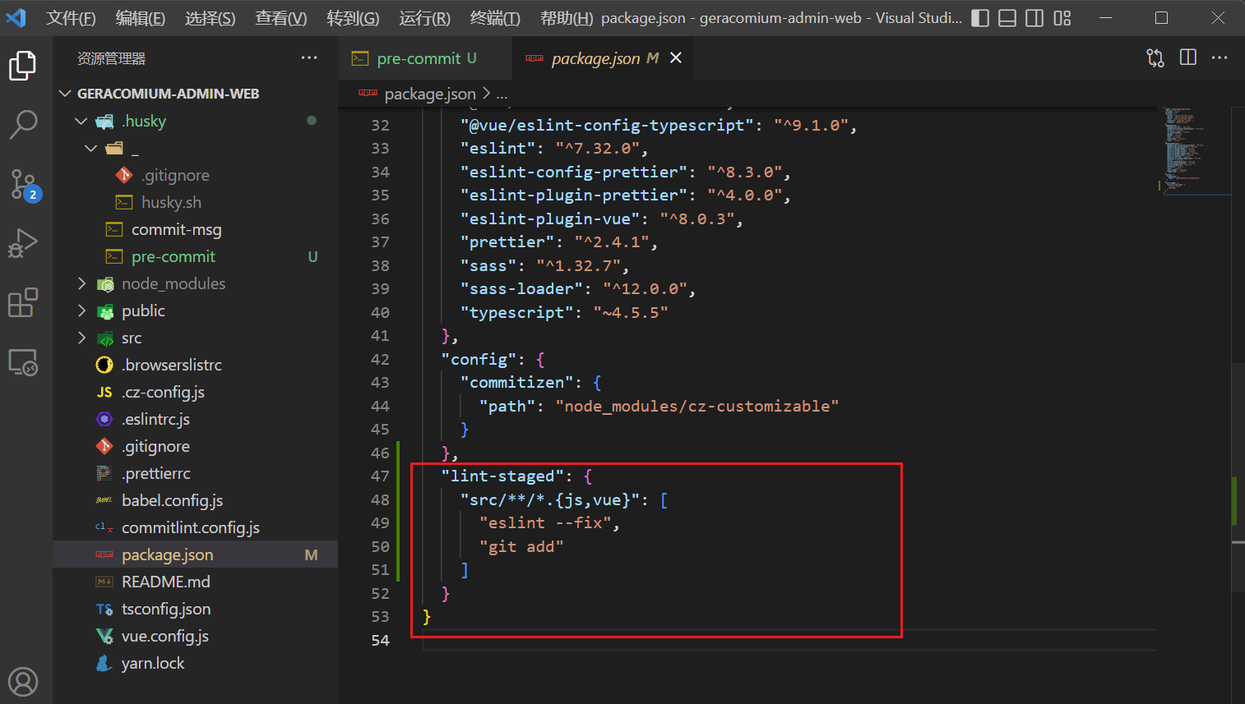Open the 终端(T) menu
Viewport: 1245px width, 704px height.
495,18
